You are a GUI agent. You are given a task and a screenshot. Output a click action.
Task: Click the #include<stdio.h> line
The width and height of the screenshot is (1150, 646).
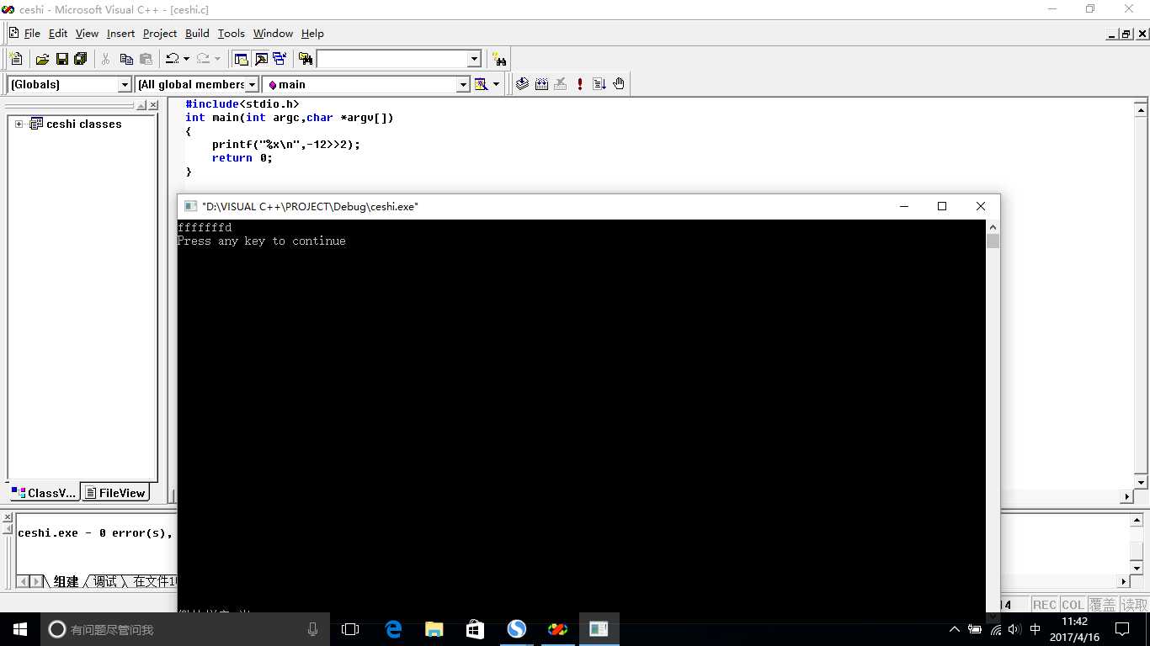242,104
